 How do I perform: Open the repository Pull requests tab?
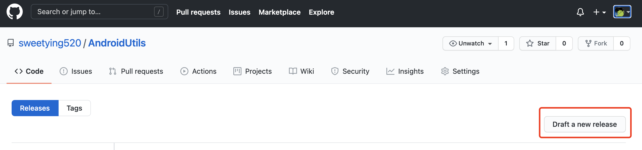point(136,71)
